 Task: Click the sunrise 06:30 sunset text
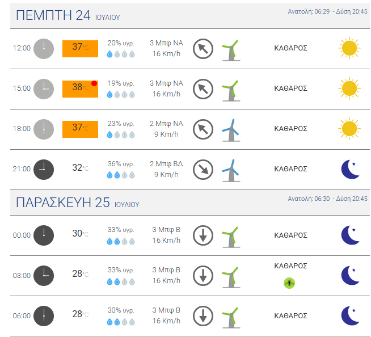click(x=327, y=199)
